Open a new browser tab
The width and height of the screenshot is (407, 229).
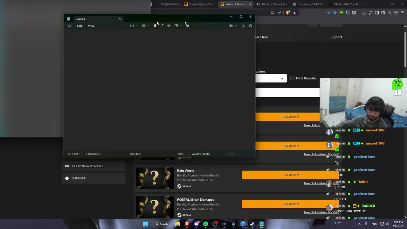[x=366, y=4]
